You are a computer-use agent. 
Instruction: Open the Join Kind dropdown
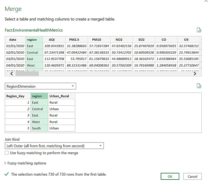(x=54, y=146)
